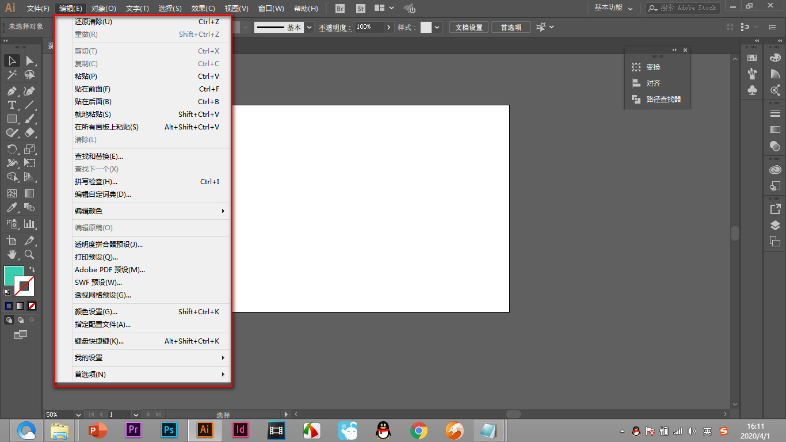Open Adobe Bridge via Br button
The image size is (786, 442).
[340, 9]
